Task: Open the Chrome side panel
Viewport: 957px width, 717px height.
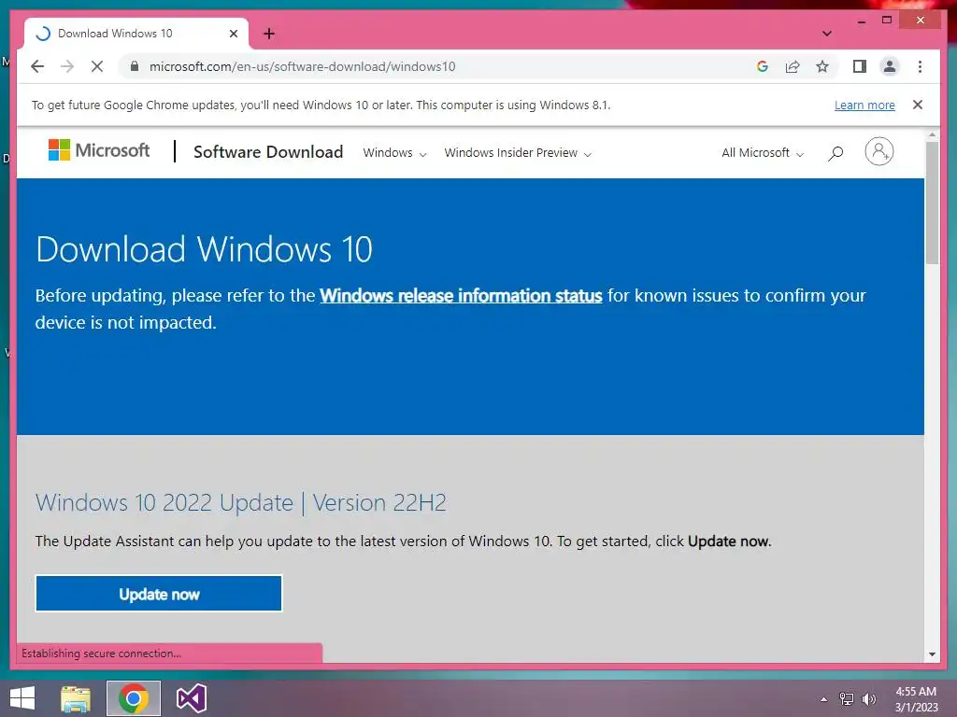Action: click(x=860, y=66)
